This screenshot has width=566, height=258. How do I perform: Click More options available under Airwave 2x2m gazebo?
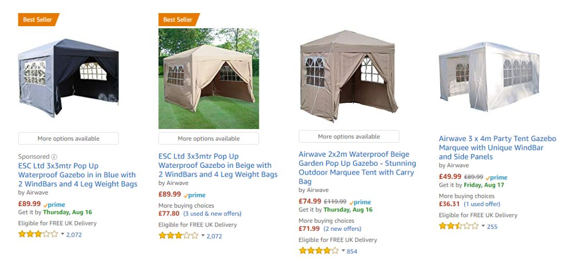click(x=349, y=136)
